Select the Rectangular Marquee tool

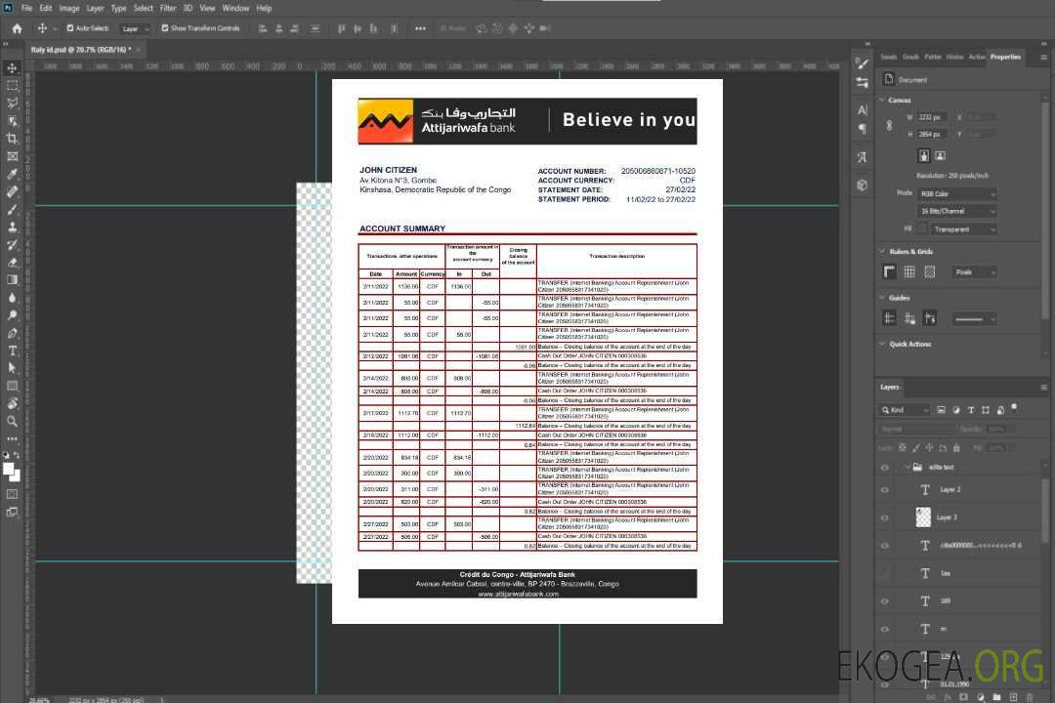coord(12,86)
